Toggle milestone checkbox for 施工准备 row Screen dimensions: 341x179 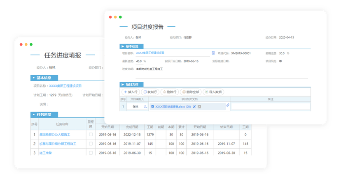tap(91, 153)
